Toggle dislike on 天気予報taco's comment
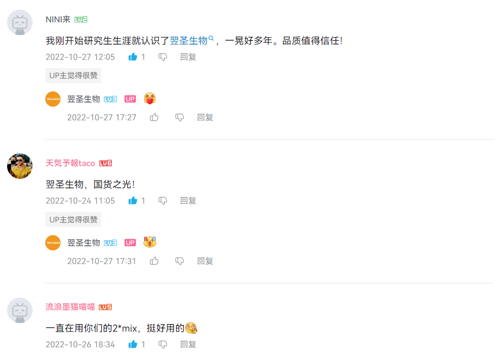The height and width of the screenshot is (356, 500). pyautogui.click(x=163, y=201)
